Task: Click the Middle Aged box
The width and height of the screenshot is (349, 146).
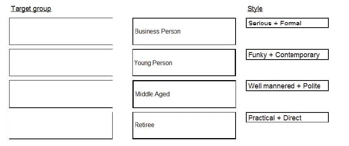Action: 184,94
